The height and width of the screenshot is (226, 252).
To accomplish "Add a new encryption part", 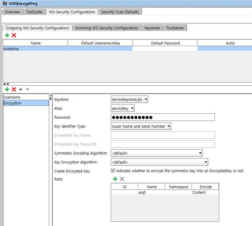I will (x=115, y=179).
